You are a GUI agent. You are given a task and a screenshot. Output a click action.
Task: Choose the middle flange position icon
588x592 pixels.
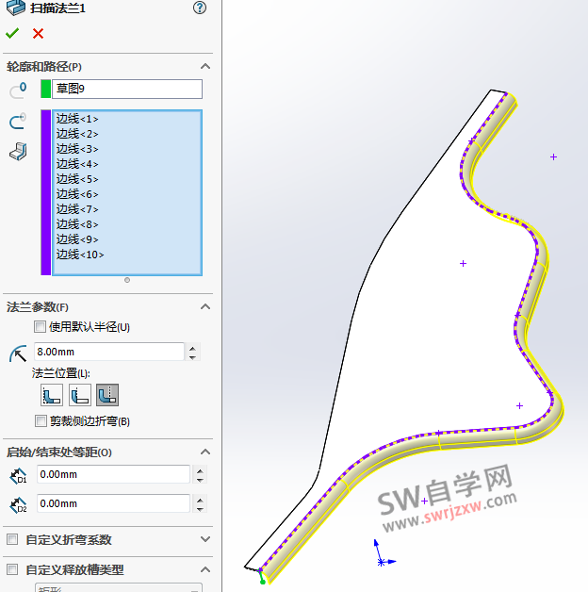tap(80, 395)
